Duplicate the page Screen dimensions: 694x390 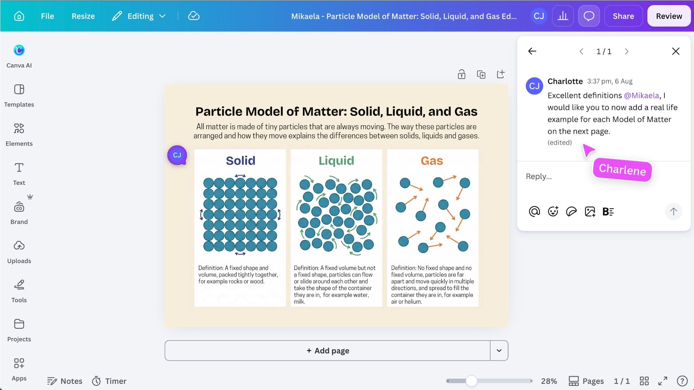point(481,74)
